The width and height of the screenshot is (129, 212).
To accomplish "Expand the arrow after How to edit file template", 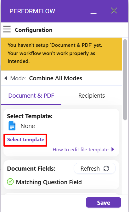I will (113, 149).
